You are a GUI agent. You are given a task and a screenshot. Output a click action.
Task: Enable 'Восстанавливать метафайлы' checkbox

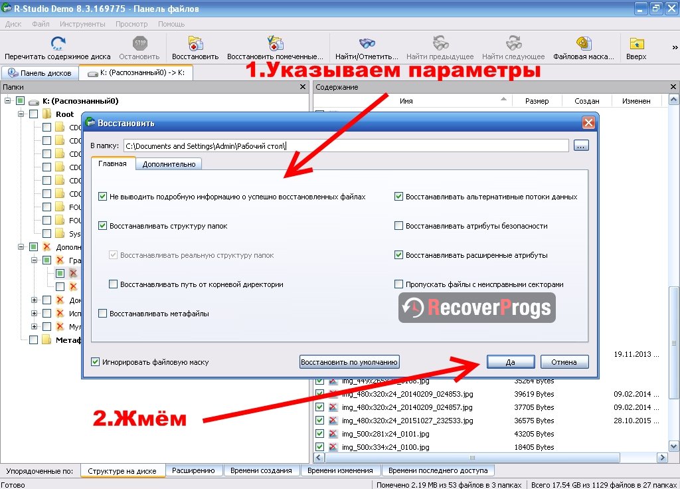102,314
